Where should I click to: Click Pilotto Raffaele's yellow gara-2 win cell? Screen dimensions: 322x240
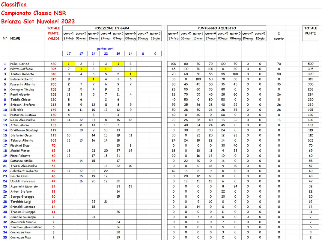coord(81,69)
